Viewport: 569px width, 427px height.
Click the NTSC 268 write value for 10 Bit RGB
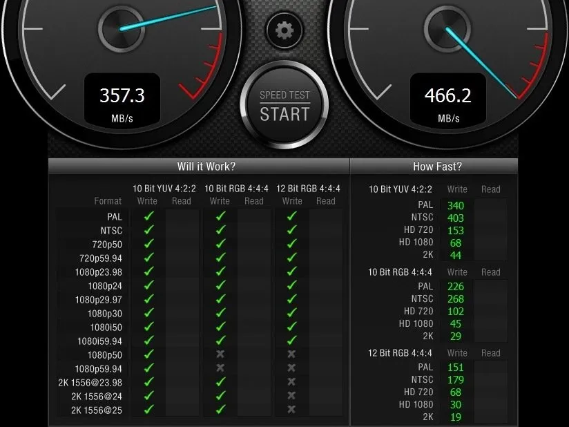tap(456, 298)
